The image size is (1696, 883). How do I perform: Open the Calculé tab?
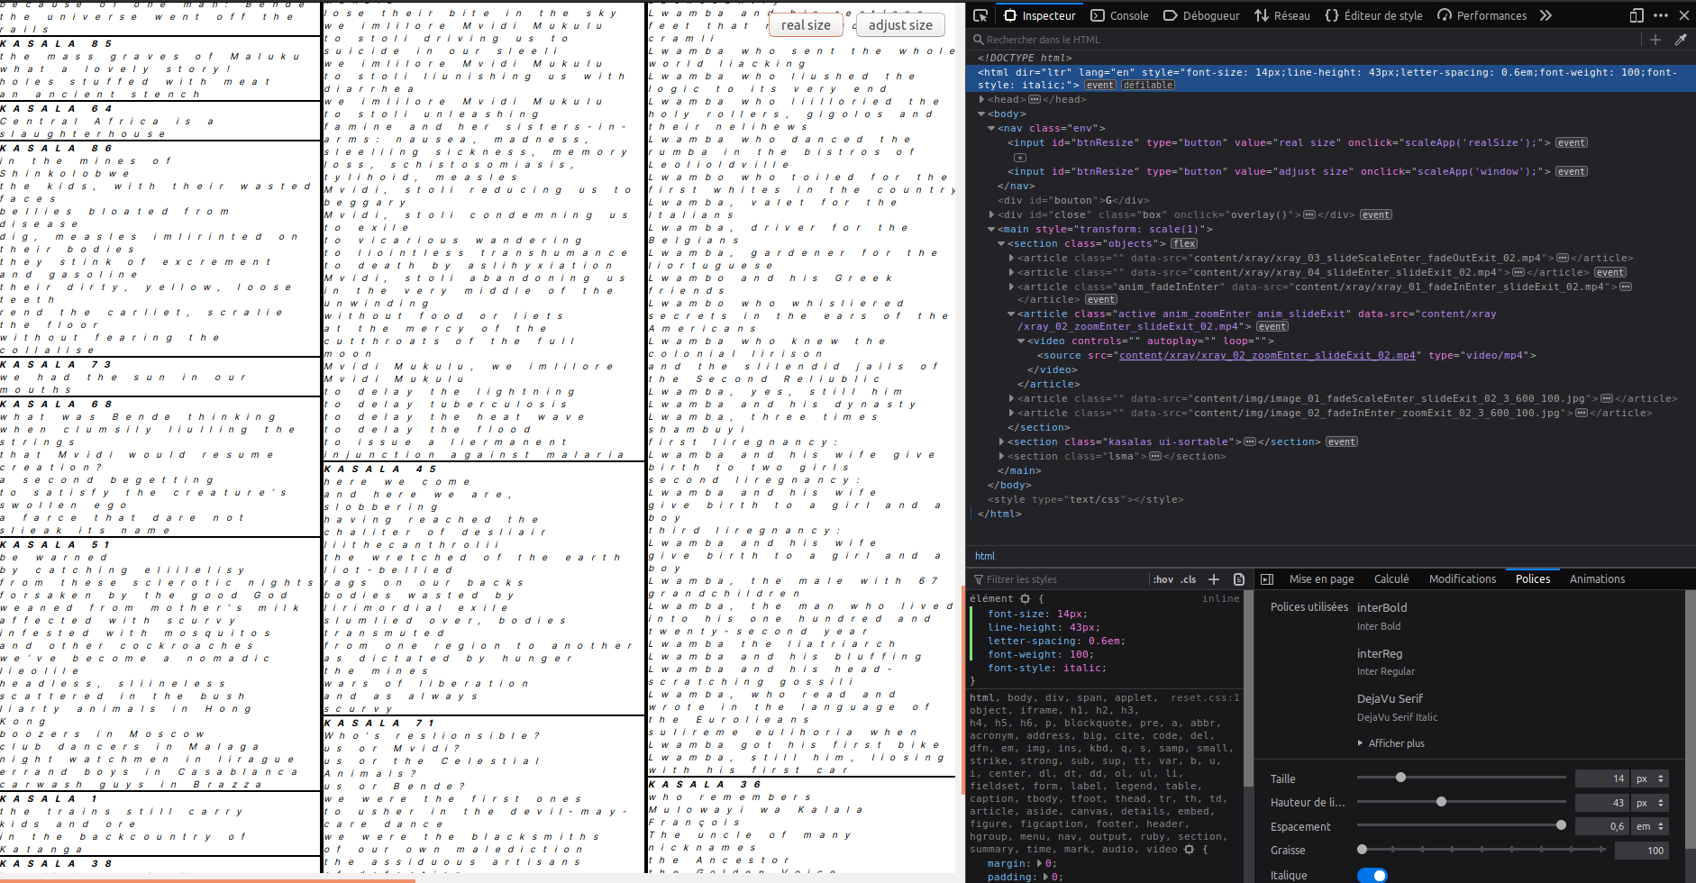(1391, 579)
